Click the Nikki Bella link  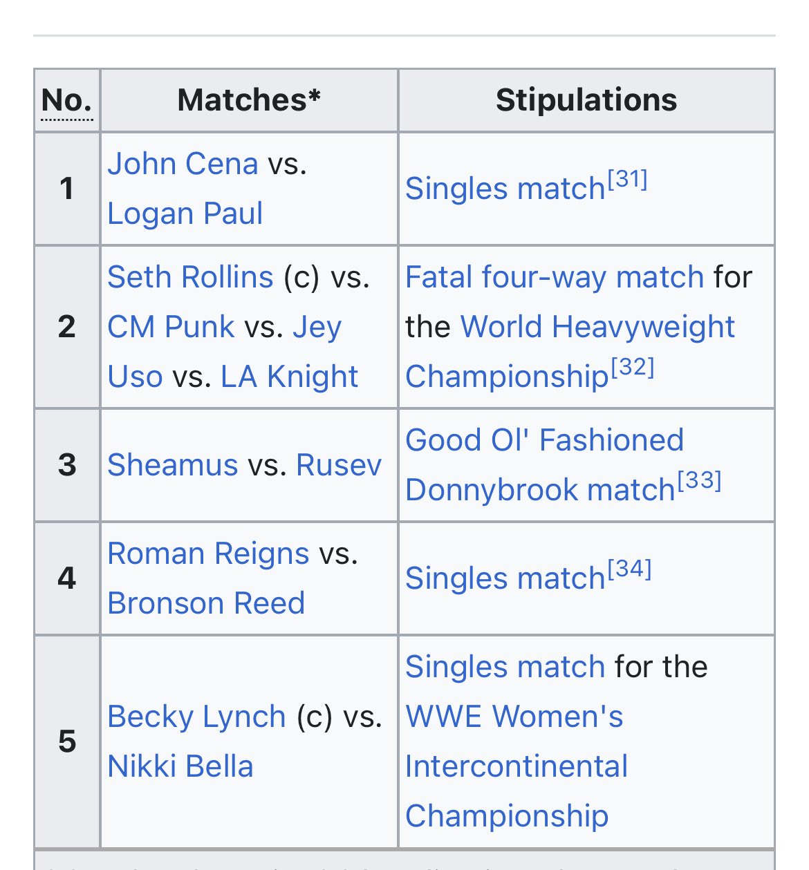[x=180, y=767]
